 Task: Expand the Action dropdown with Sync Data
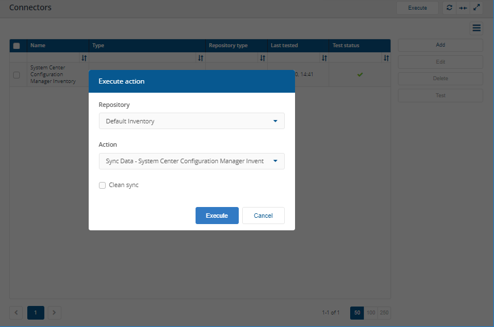pyautogui.click(x=192, y=162)
